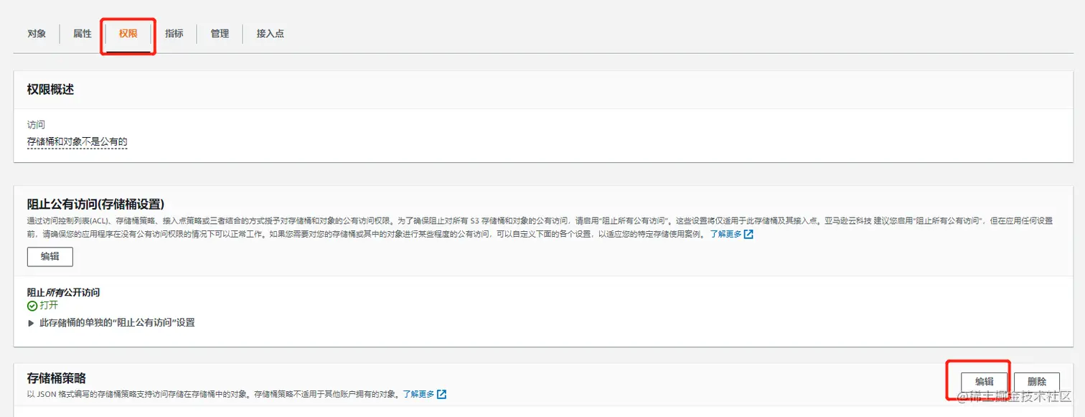The width and height of the screenshot is (1085, 417).
Task: Click the green success check icon beside 打开
Action: [32, 304]
